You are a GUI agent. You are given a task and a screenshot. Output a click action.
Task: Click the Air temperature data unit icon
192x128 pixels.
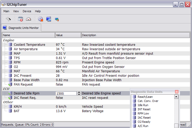pyautogui.click(x=10, y=49)
